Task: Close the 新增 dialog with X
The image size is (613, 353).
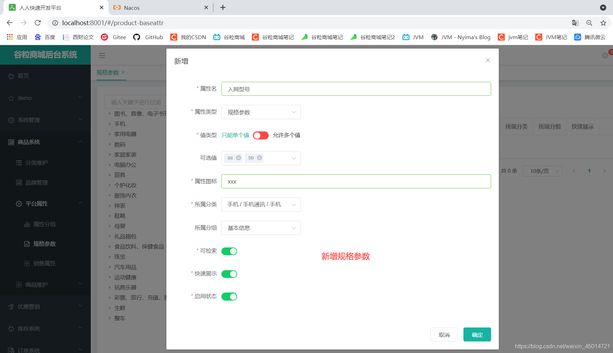Action: pos(488,60)
